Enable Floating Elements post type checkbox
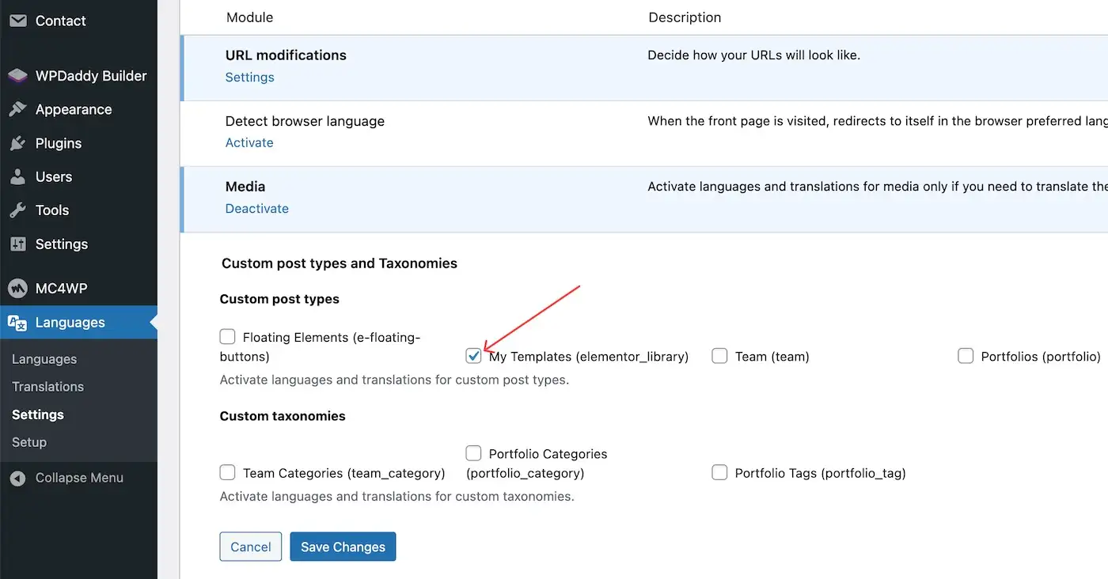 [228, 337]
